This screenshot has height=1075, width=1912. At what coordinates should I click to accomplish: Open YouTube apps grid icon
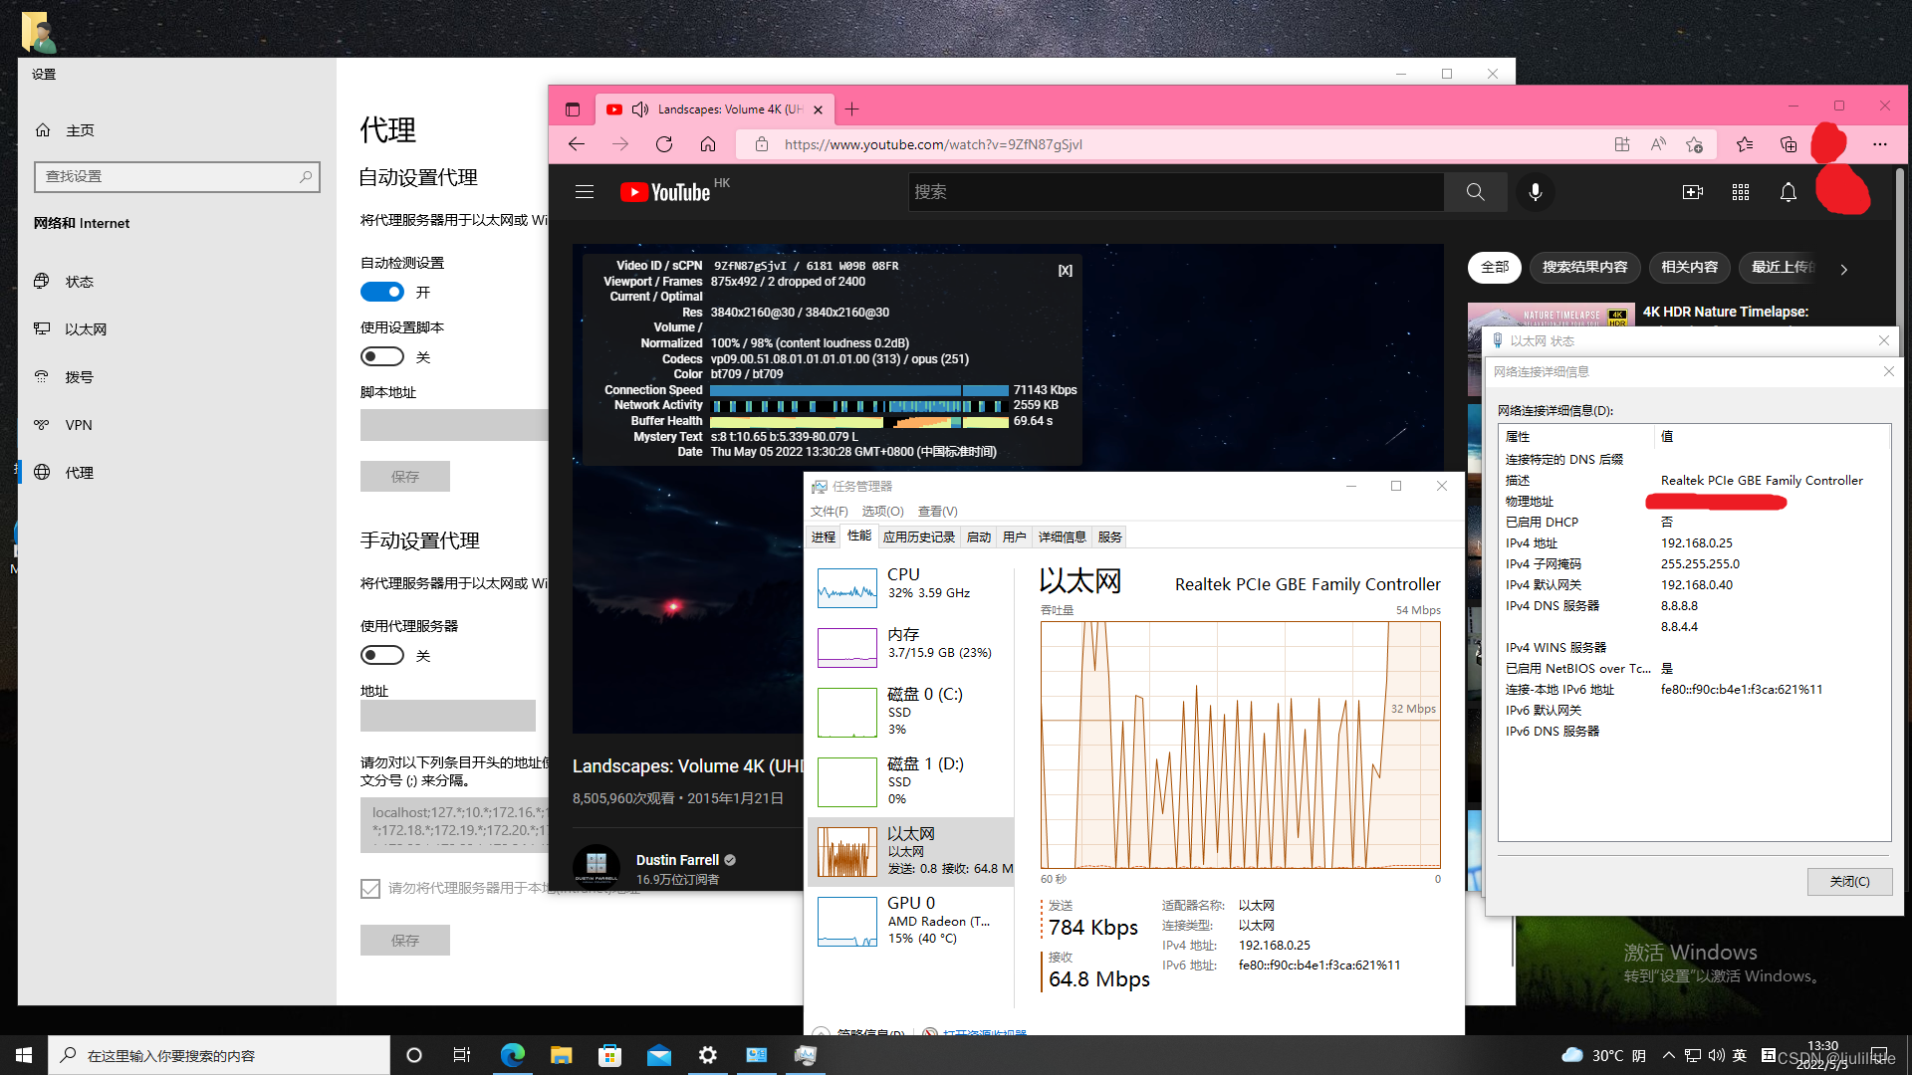(1740, 192)
